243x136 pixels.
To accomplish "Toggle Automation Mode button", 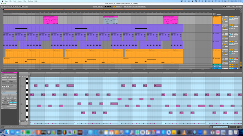I will pos(217,15).
